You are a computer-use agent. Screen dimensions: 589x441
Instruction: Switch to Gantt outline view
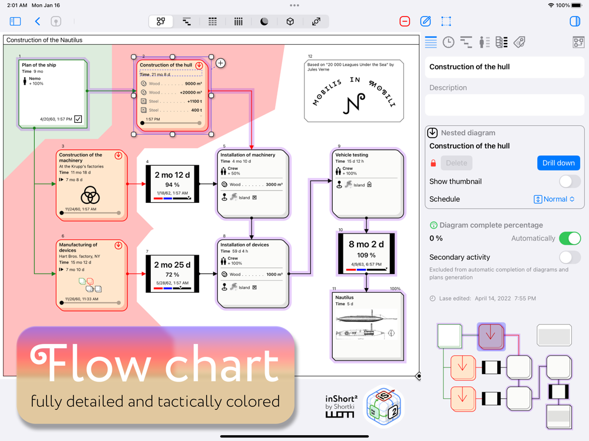click(x=187, y=21)
